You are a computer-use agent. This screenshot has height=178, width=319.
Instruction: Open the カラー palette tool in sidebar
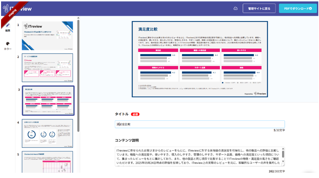tap(8, 46)
